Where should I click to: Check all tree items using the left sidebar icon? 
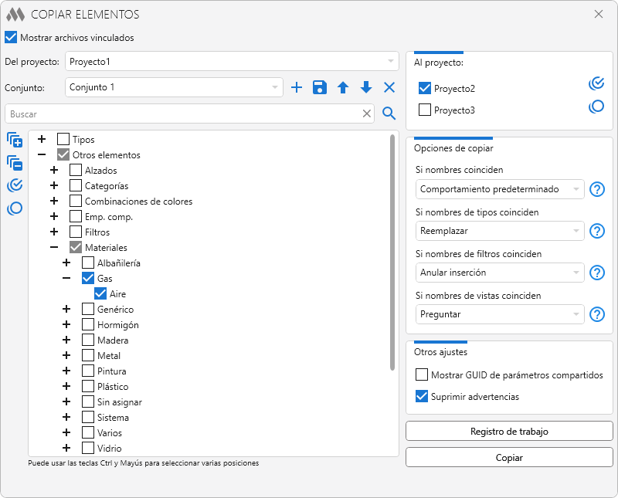coord(15,185)
